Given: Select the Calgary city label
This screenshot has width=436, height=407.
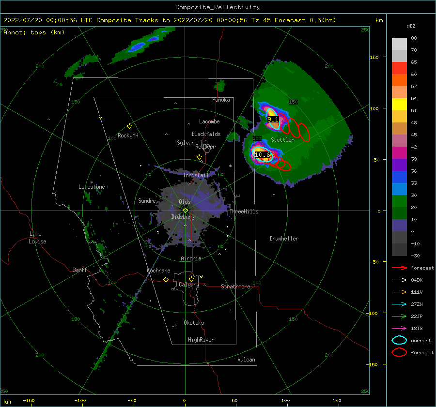Looking at the screenshot, I should [189, 285].
